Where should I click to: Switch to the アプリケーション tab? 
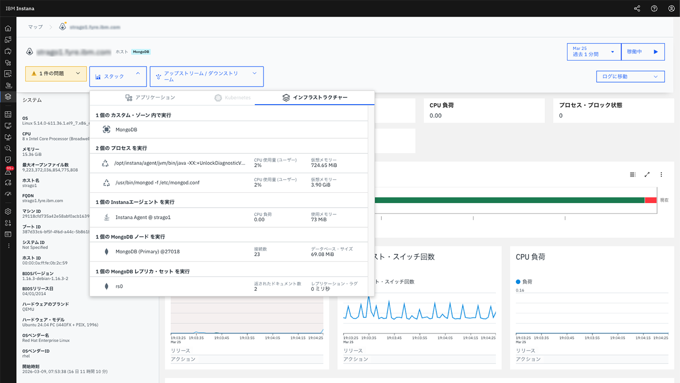[150, 98]
